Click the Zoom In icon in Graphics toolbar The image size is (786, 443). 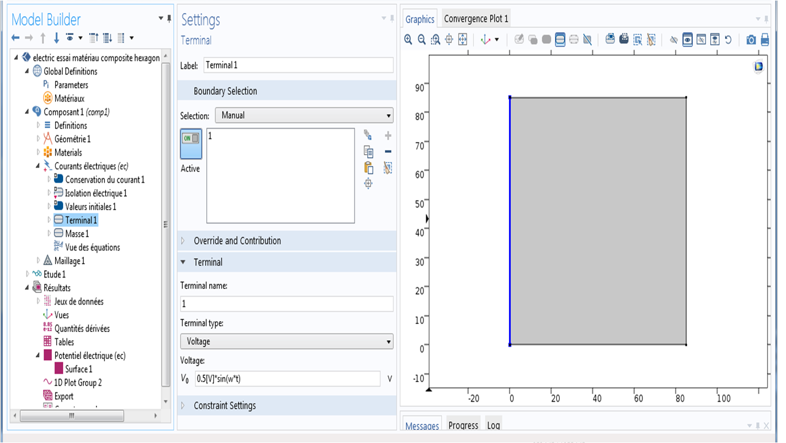click(408, 40)
